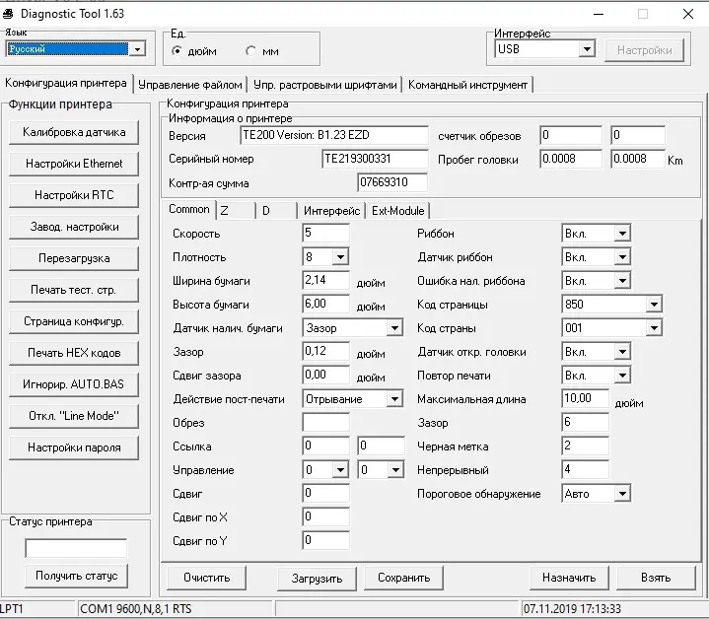Open the Командный инструмент tab

tap(467, 85)
